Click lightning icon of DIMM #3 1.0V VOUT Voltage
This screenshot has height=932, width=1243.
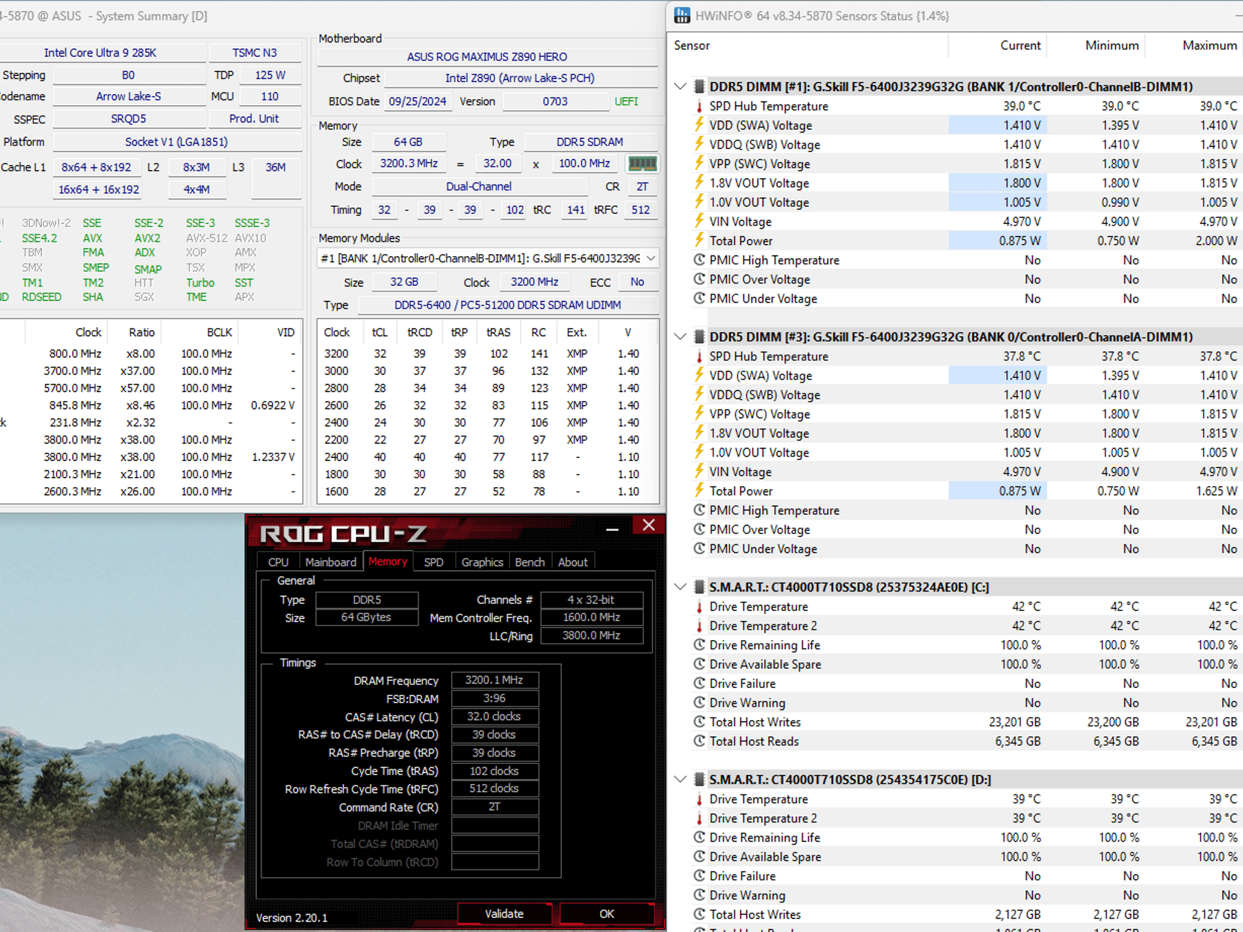pyautogui.click(x=699, y=452)
